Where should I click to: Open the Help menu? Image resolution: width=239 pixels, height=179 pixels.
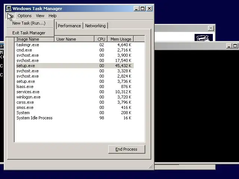(52, 16)
